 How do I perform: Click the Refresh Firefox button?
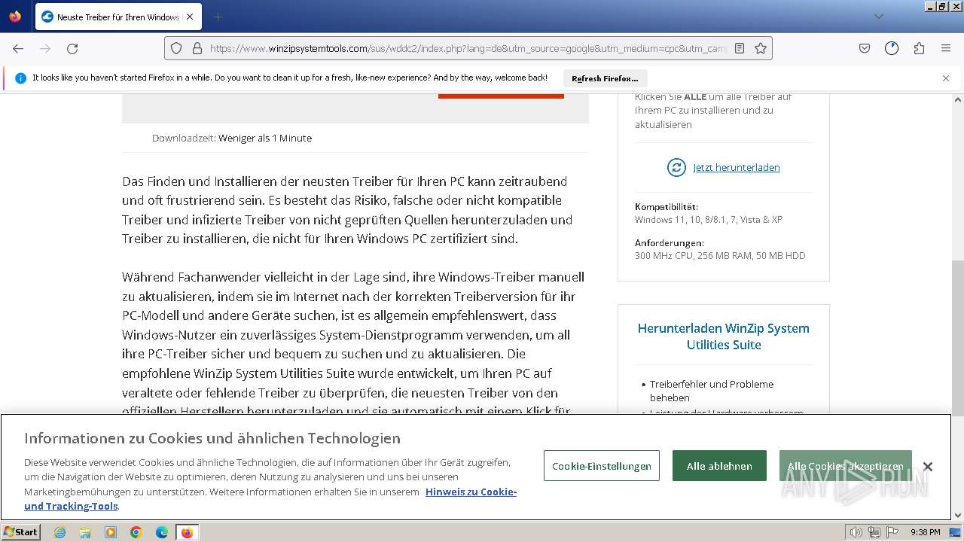(605, 78)
